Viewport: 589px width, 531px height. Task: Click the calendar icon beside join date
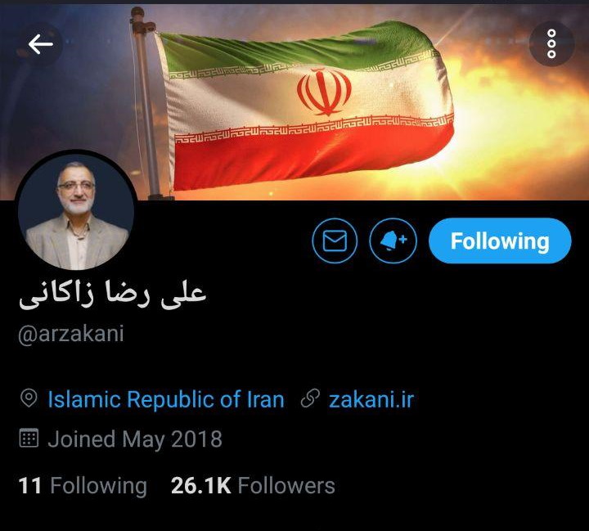pyautogui.click(x=29, y=438)
